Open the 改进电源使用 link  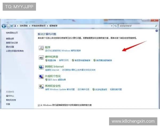pyautogui.click(x=101, y=89)
